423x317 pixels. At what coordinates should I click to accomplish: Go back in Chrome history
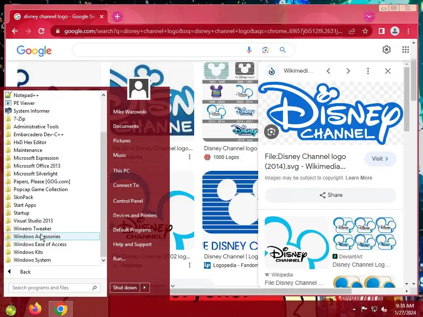[x=15, y=31]
